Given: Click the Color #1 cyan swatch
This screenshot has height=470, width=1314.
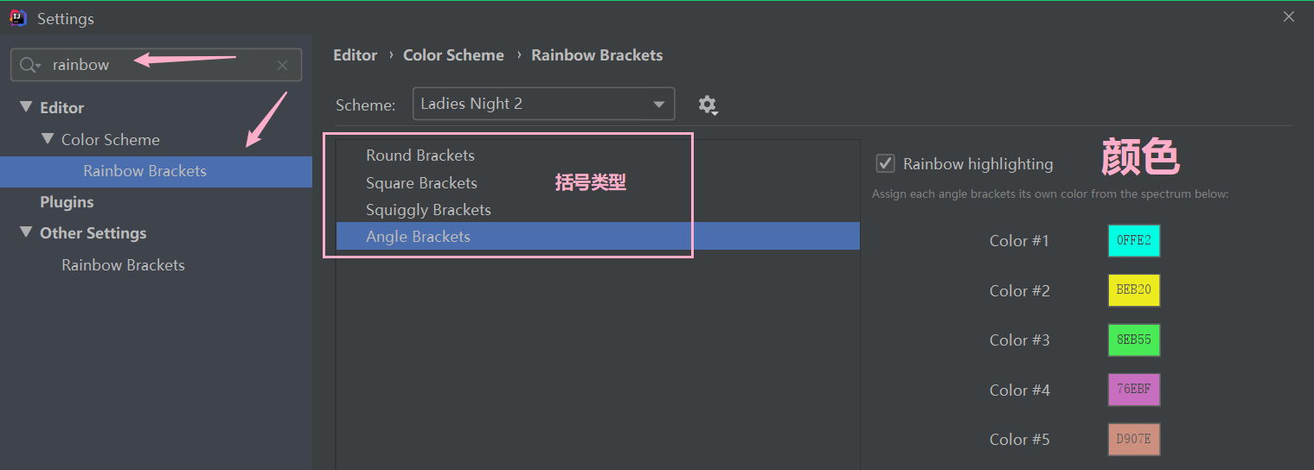Looking at the screenshot, I should point(1133,241).
